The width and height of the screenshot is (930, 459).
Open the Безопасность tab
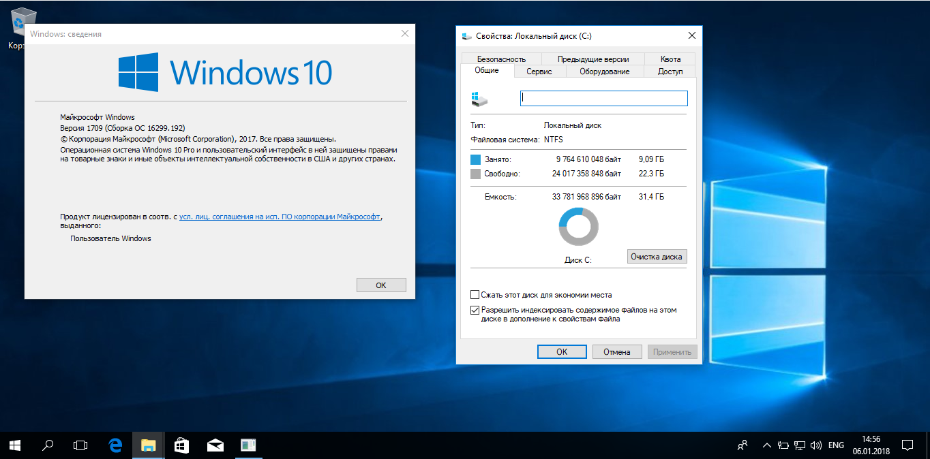(x=501, y=59)
